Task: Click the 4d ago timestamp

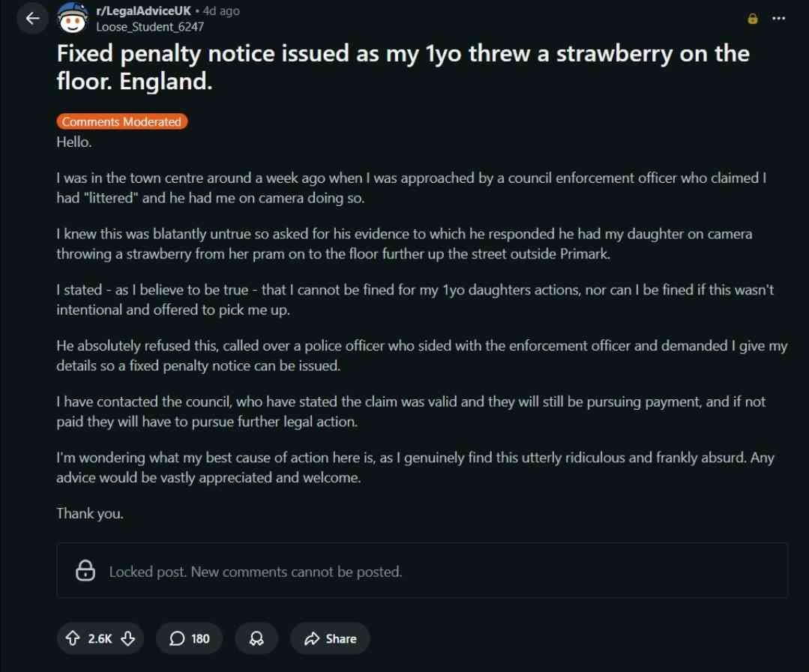Action: point(221,11)
